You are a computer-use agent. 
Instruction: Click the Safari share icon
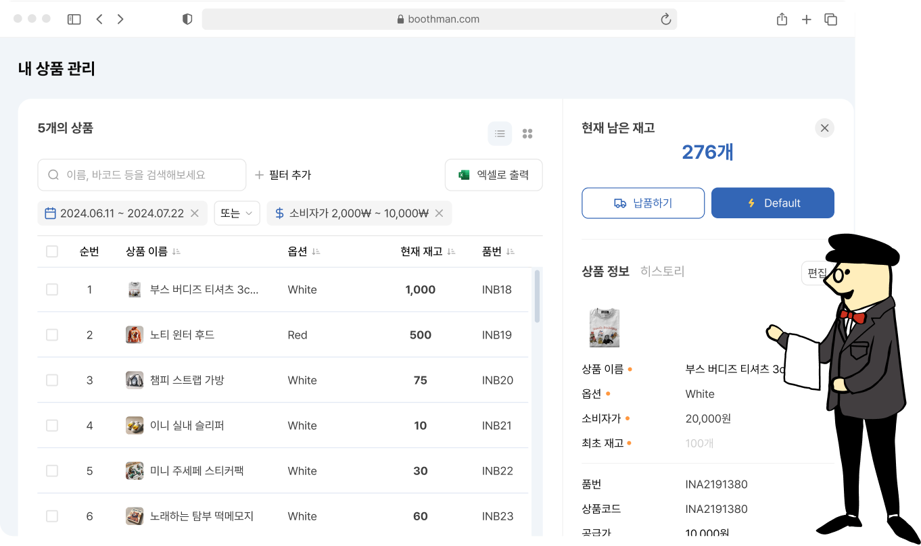(782, 20)
